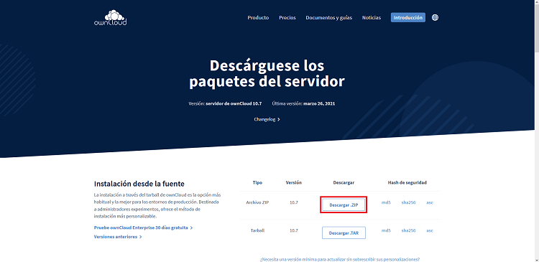Go to Noticias
Viewport: 539px width, 262px height.
point(372,17)
